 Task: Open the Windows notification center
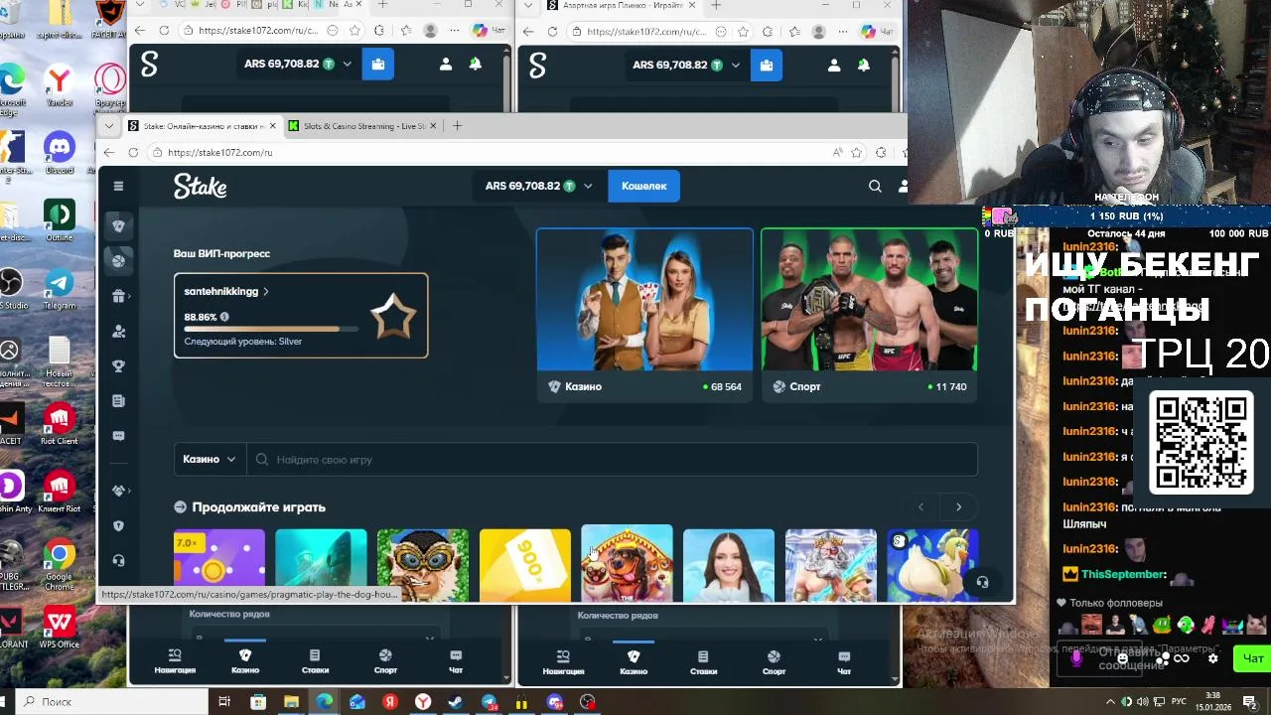tap(1251, 702)
